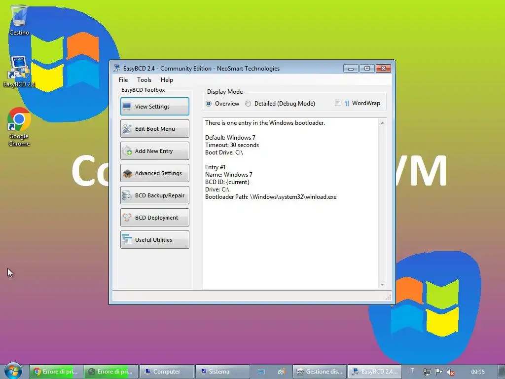Open the Windows Start menu
Image resolution: width=505 pixels, height=379 pixels.
click(13, 371)
